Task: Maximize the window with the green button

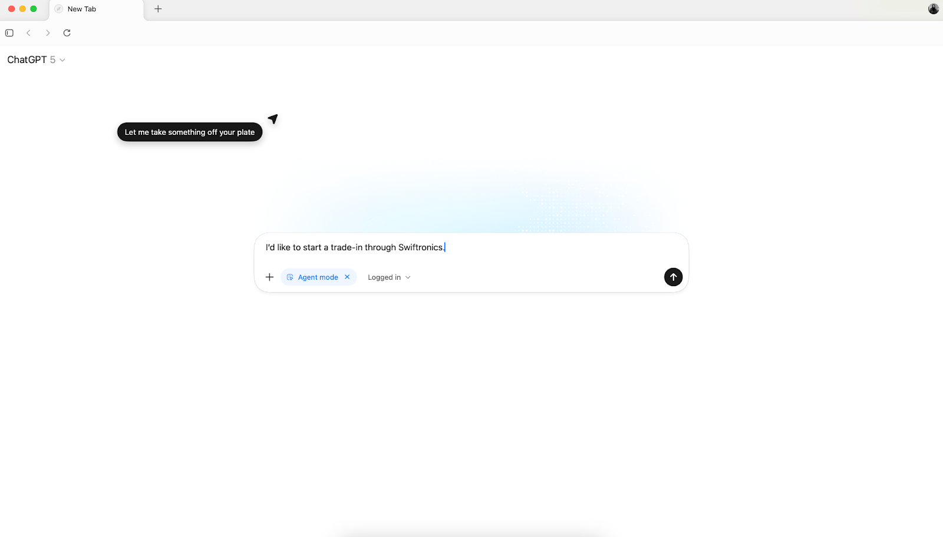Action: tap(34, 9)
